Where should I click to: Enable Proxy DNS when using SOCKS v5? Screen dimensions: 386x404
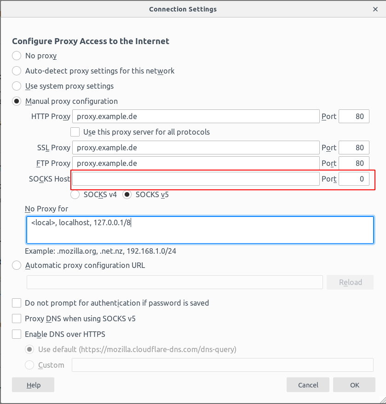pos(17,319)
